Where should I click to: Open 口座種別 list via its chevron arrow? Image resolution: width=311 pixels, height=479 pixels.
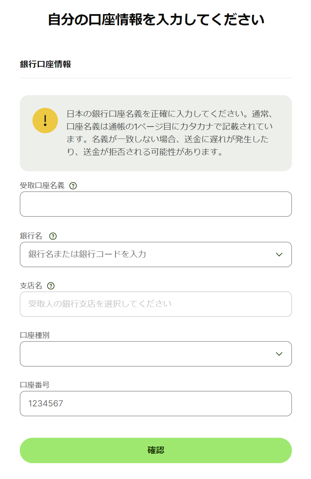(x=279, y=354)
